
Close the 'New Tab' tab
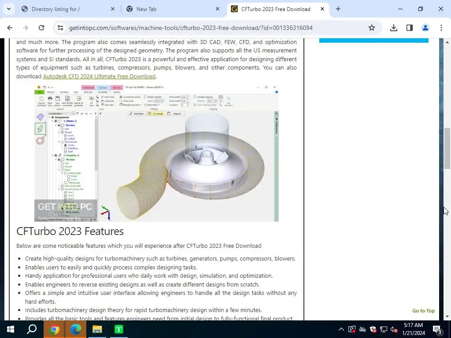coord(218,9)
